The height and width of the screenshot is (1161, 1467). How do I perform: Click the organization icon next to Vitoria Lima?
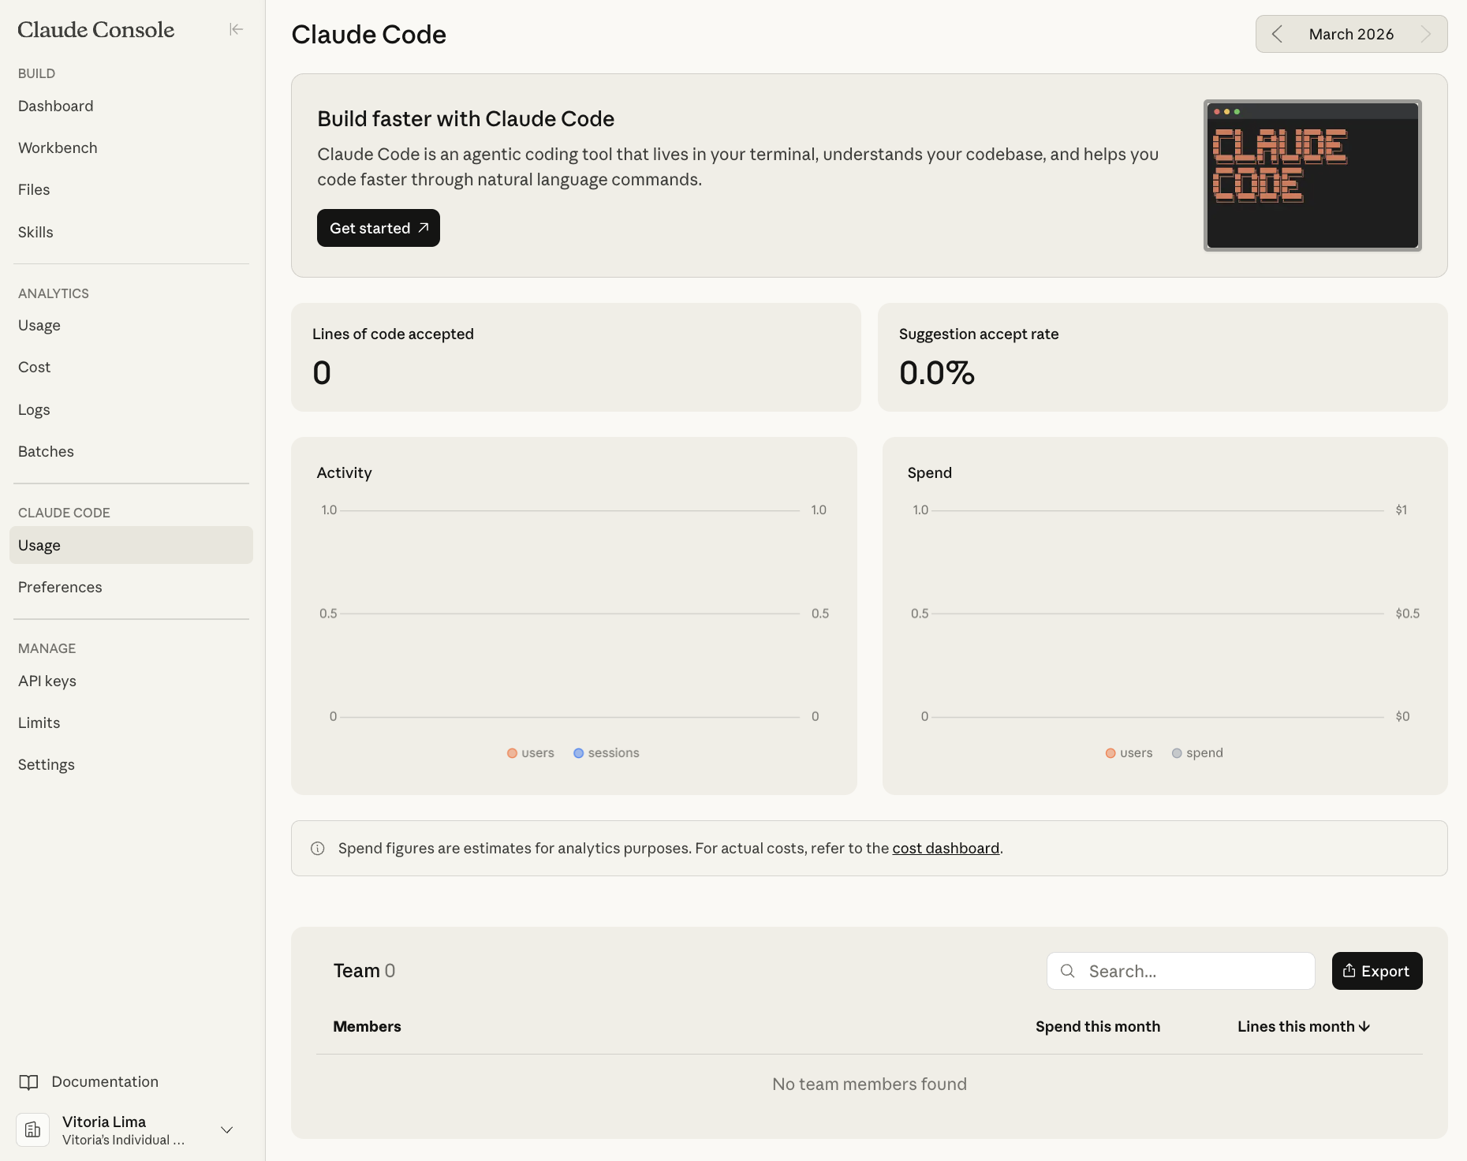pos(32,1129)
